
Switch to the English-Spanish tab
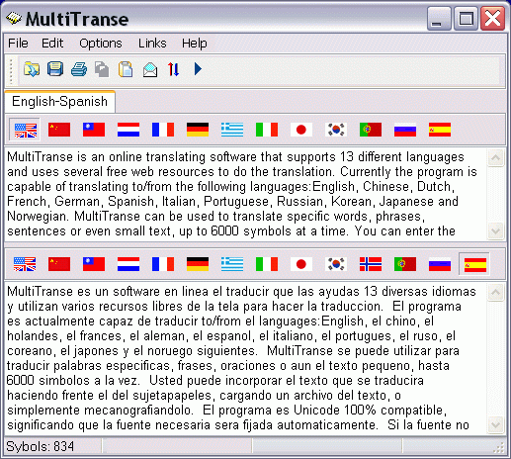[x=59, y=102]
